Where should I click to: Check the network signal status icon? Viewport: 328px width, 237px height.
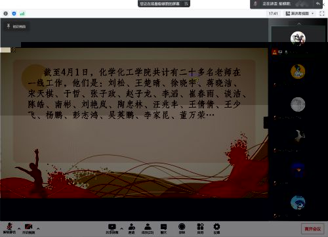22,14
